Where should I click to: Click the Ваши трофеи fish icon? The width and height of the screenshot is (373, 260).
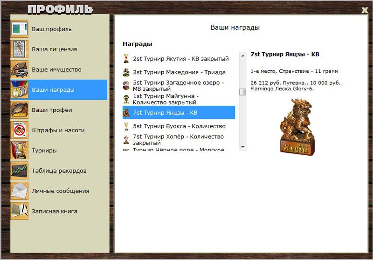[x=19, y=110]
